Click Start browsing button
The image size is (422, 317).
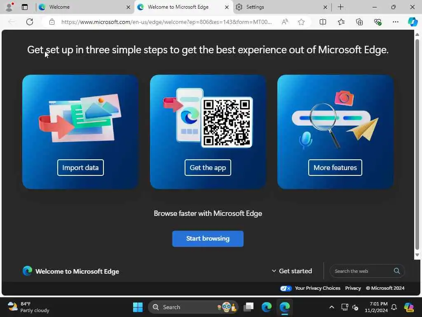point(208,239)
